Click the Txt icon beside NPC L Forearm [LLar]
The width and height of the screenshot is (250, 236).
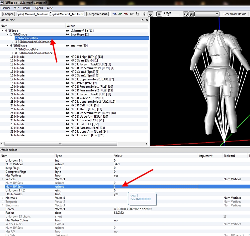pyautogui.click(x=68, y=135)
